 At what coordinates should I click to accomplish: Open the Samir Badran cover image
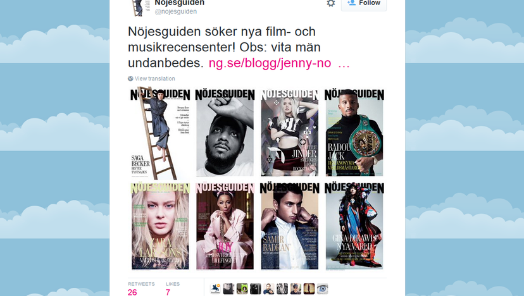289,226
